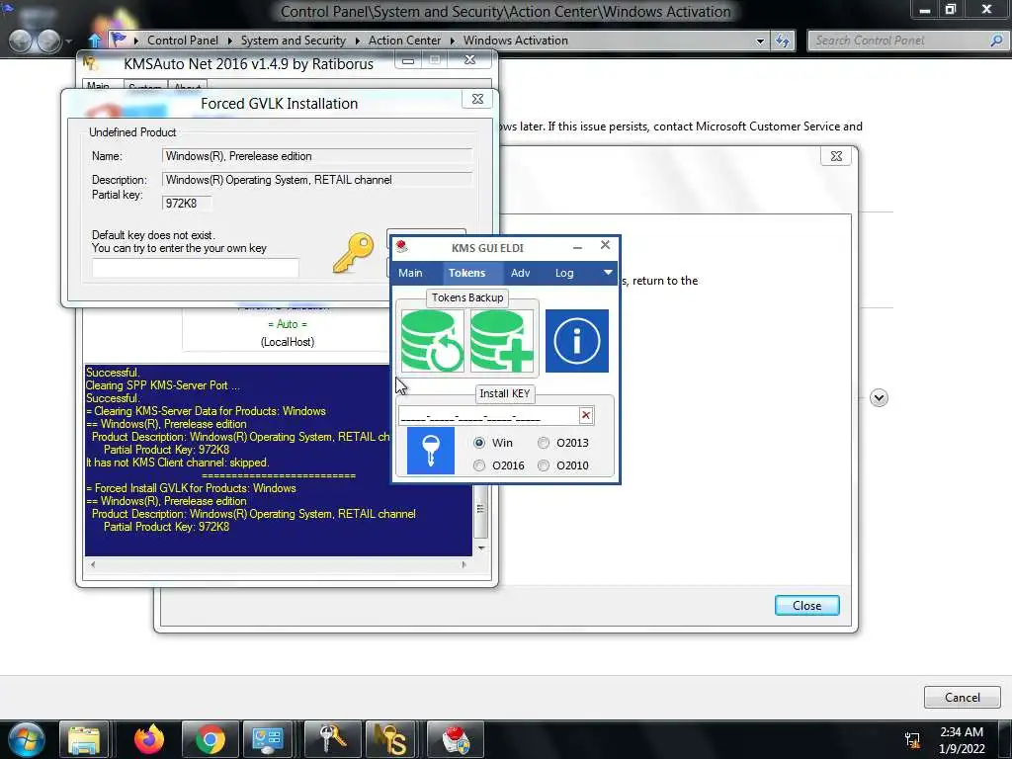The image size is (1012, 759).
Task: Select the O2010 radio button
Action: (x=544, y=465)
